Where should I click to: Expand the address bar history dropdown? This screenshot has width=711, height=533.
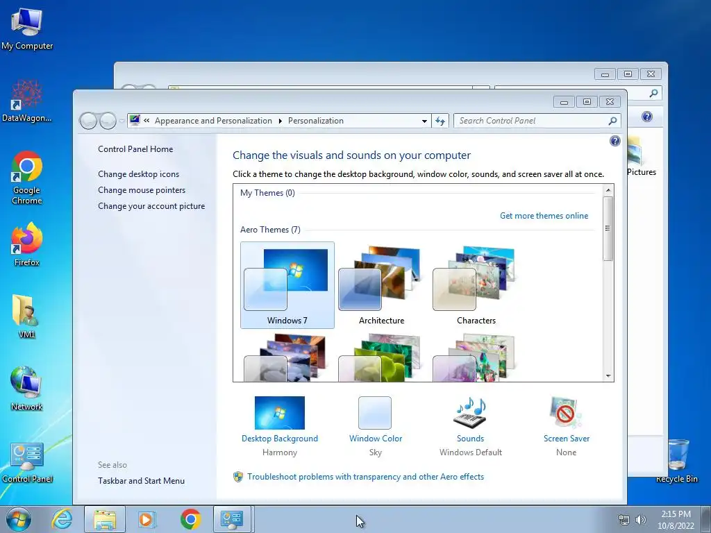click(x=424, y=121)
